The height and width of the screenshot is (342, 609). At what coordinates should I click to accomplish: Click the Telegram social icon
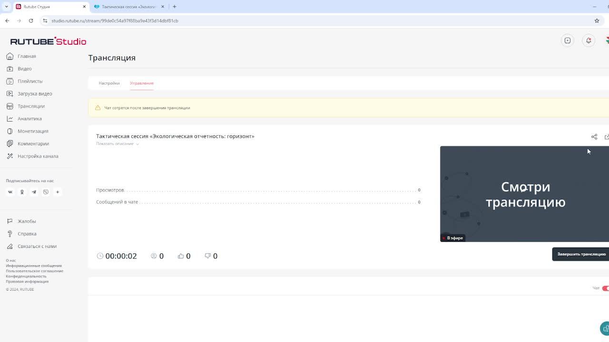(x=34, y=192)
